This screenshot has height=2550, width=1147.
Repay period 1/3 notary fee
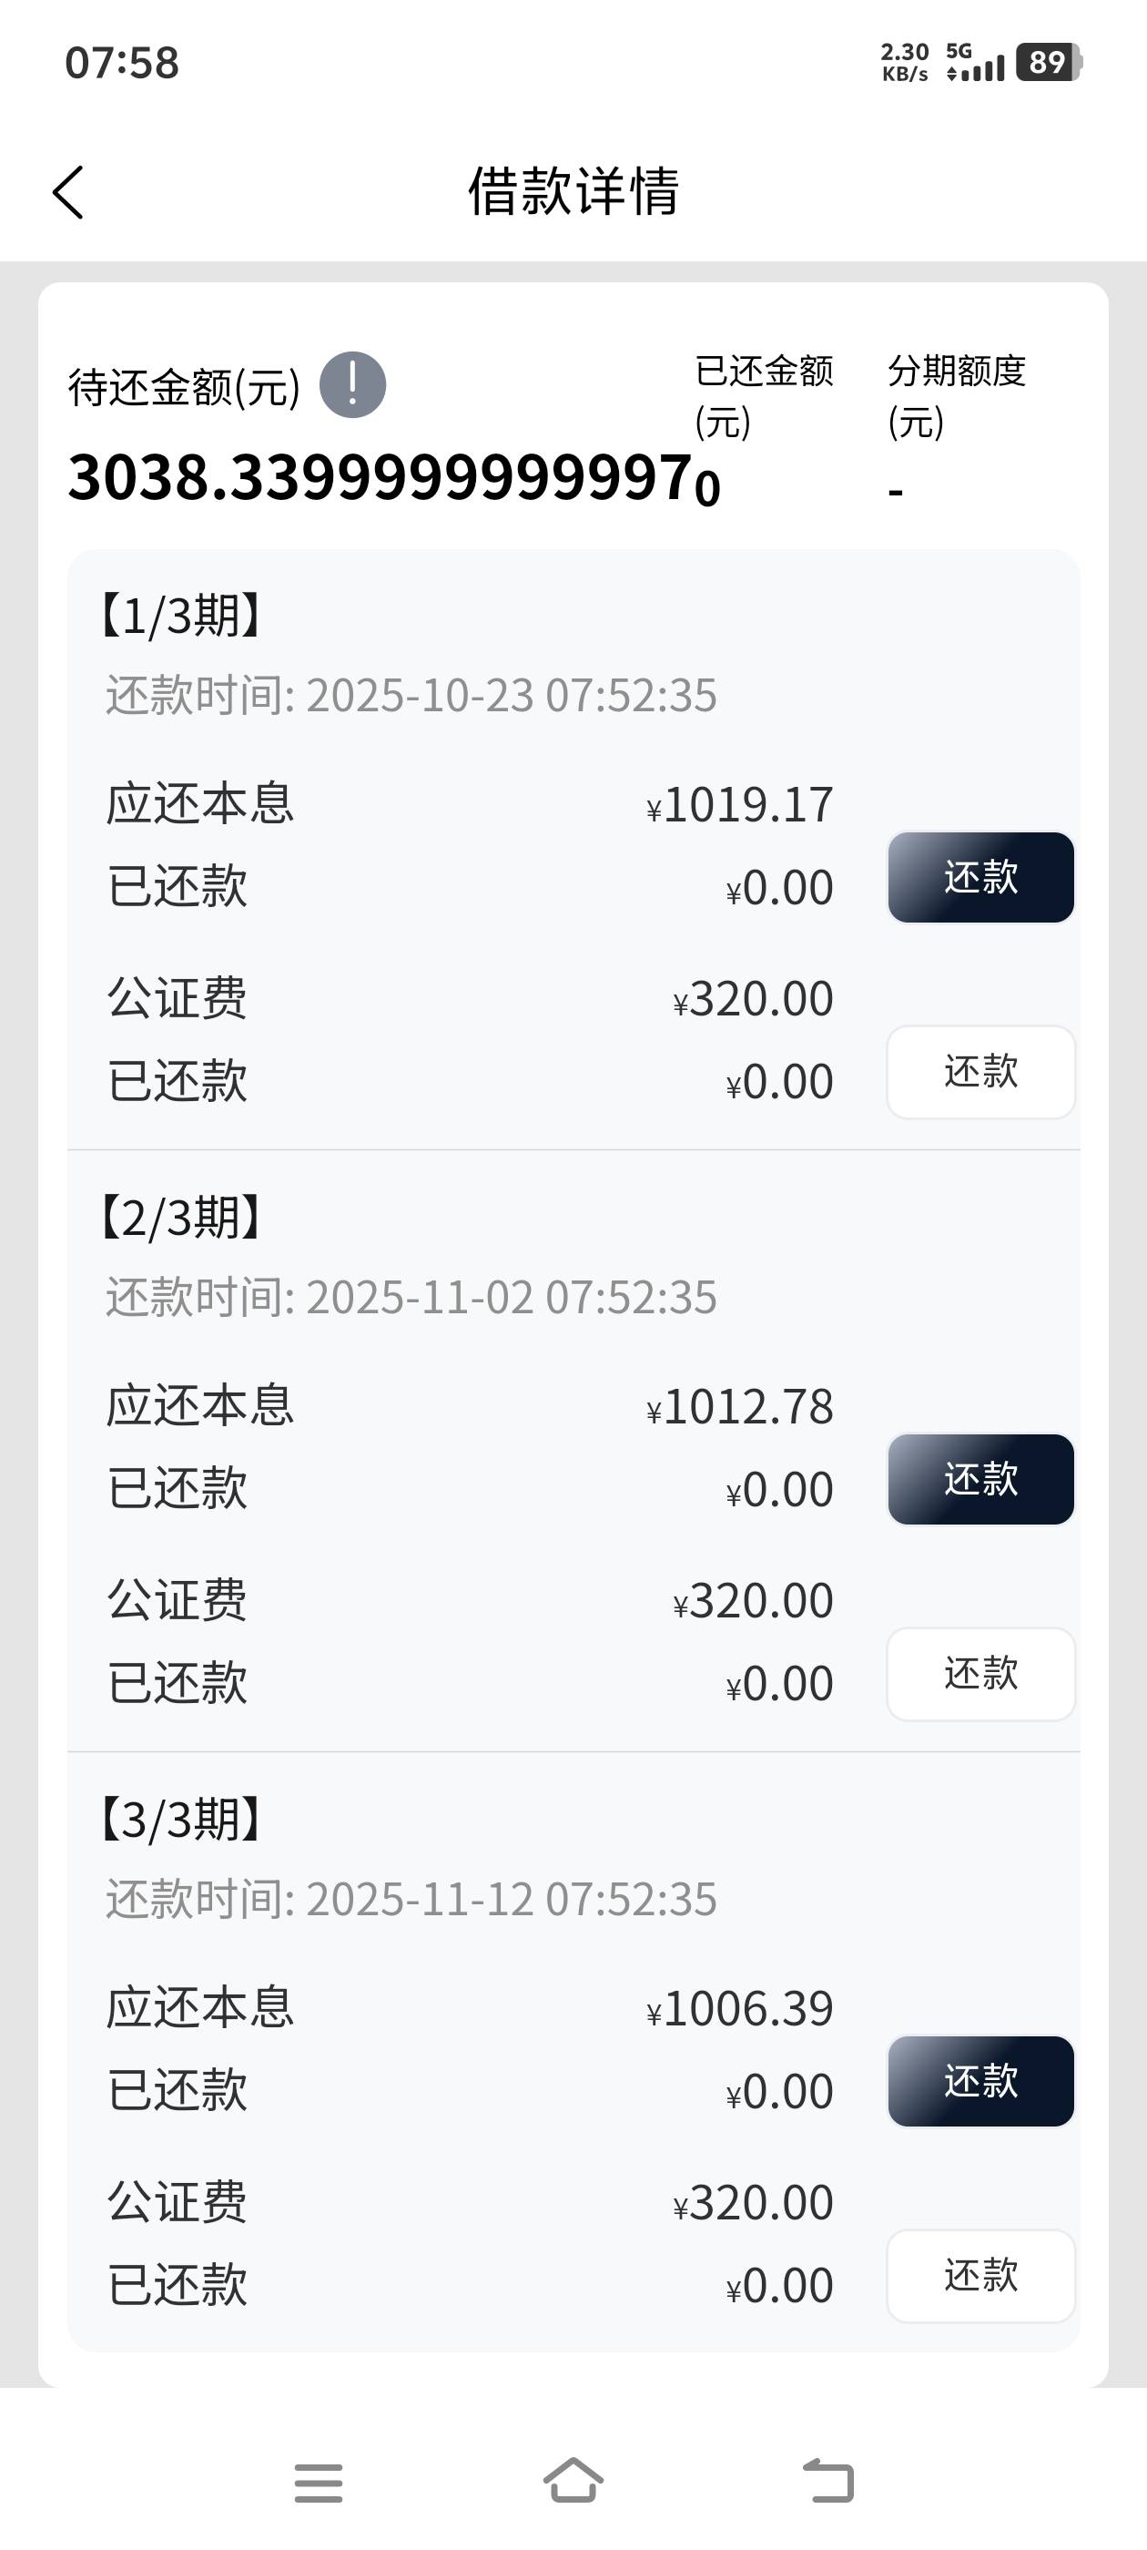[980, 1072]
